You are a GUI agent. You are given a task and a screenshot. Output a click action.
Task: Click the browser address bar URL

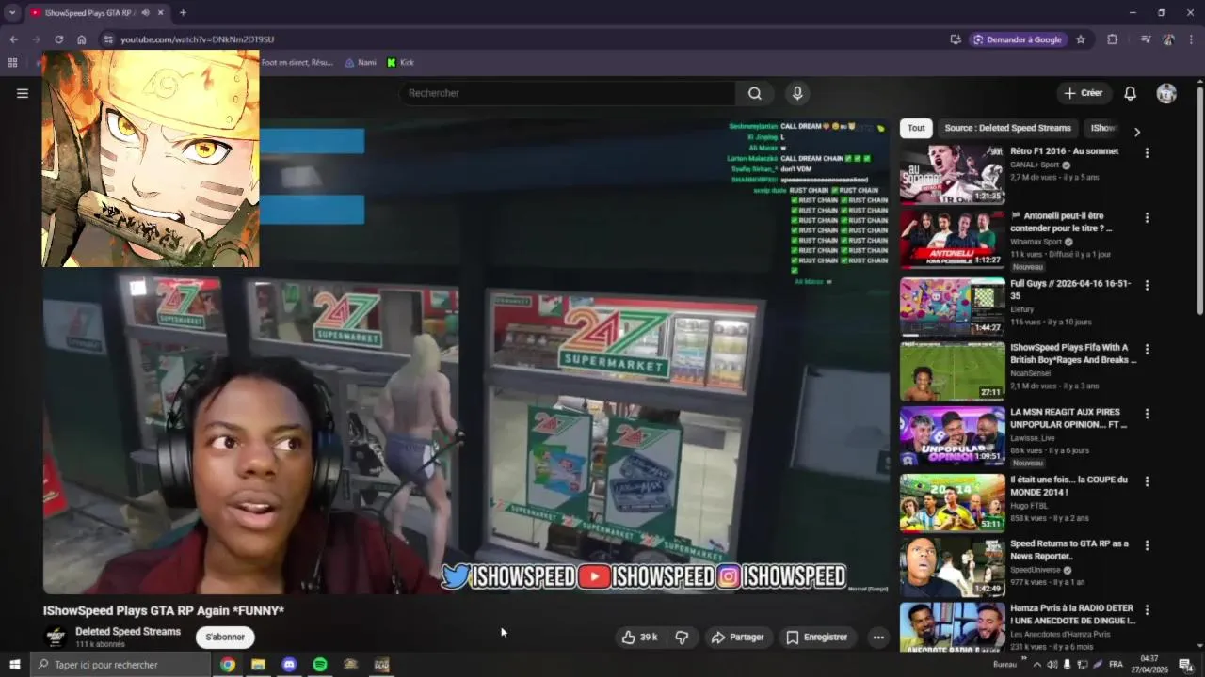pyautogui.click(x=197, y=39)
